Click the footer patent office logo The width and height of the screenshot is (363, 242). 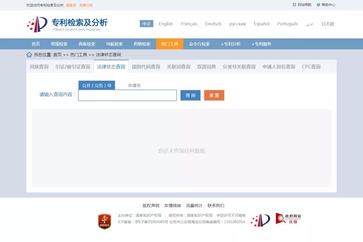[260, 220]
